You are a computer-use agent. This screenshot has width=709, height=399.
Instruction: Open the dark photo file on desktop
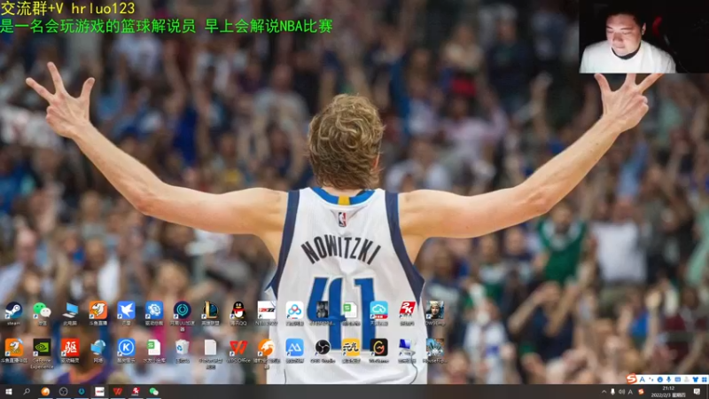(323, 313)
